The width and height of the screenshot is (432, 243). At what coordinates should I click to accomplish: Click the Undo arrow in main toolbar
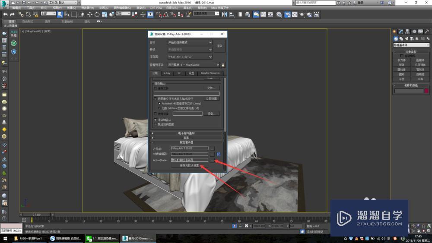click(x=5, y=14)
